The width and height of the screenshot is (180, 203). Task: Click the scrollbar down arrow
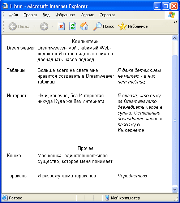tap(175, 189)
